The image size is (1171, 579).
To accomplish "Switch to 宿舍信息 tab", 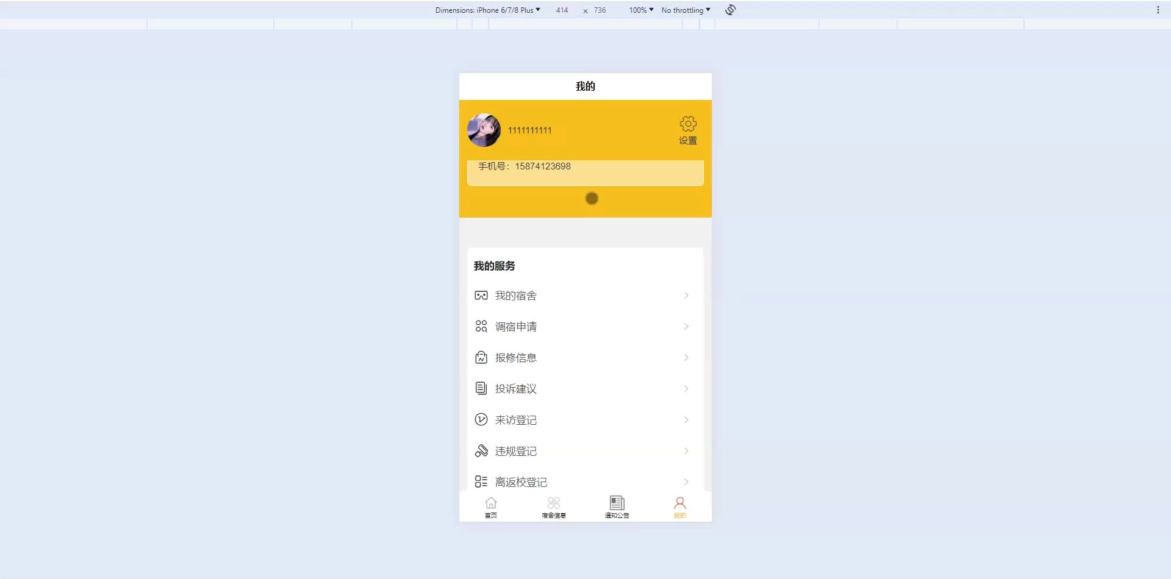I will (x=554, y=506).
